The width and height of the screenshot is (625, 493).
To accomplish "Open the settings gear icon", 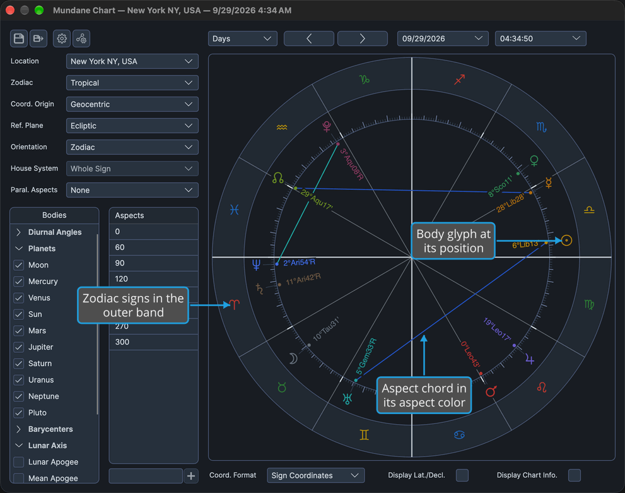I will (62, 39).
